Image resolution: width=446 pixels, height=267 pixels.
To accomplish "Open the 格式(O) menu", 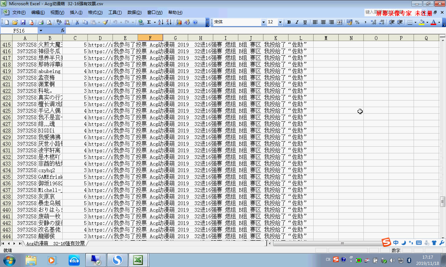I will tap(95, 13).
